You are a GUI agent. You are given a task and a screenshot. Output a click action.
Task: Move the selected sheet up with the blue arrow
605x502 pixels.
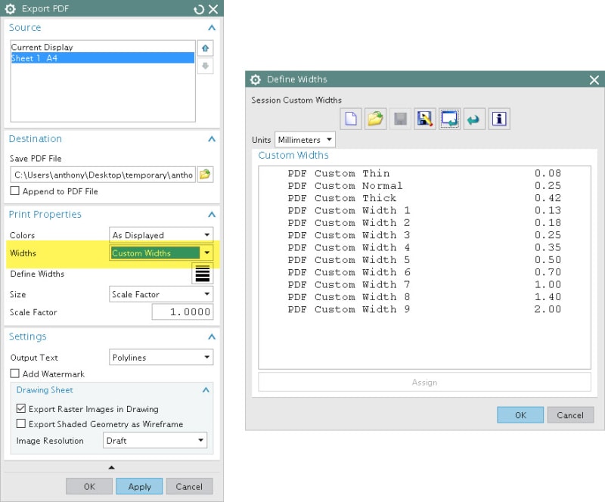coord(205,48)
